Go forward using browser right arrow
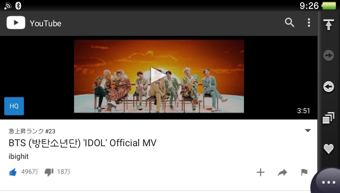This screenshot has width=340, height=193. point(329,55)
